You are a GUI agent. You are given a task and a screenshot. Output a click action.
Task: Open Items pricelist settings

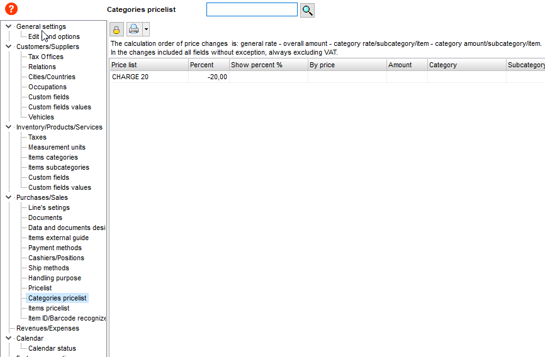pyautogui.click(x=48, y=309)
